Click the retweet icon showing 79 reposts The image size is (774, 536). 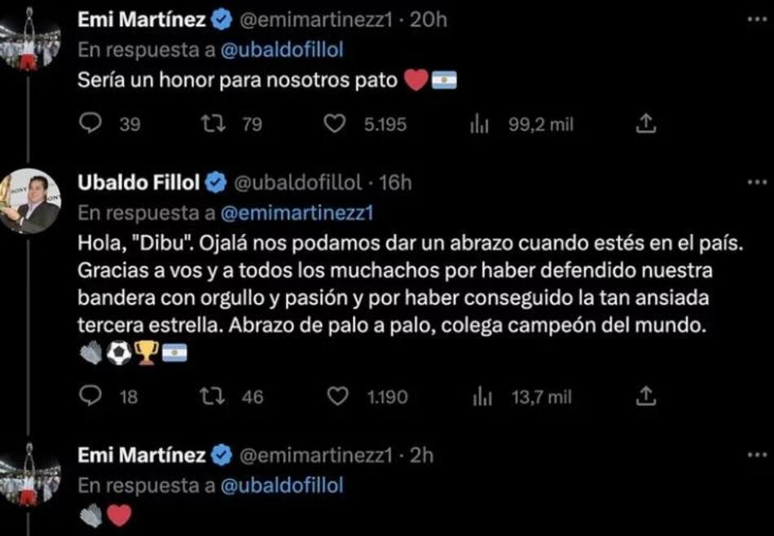(214, 124)
